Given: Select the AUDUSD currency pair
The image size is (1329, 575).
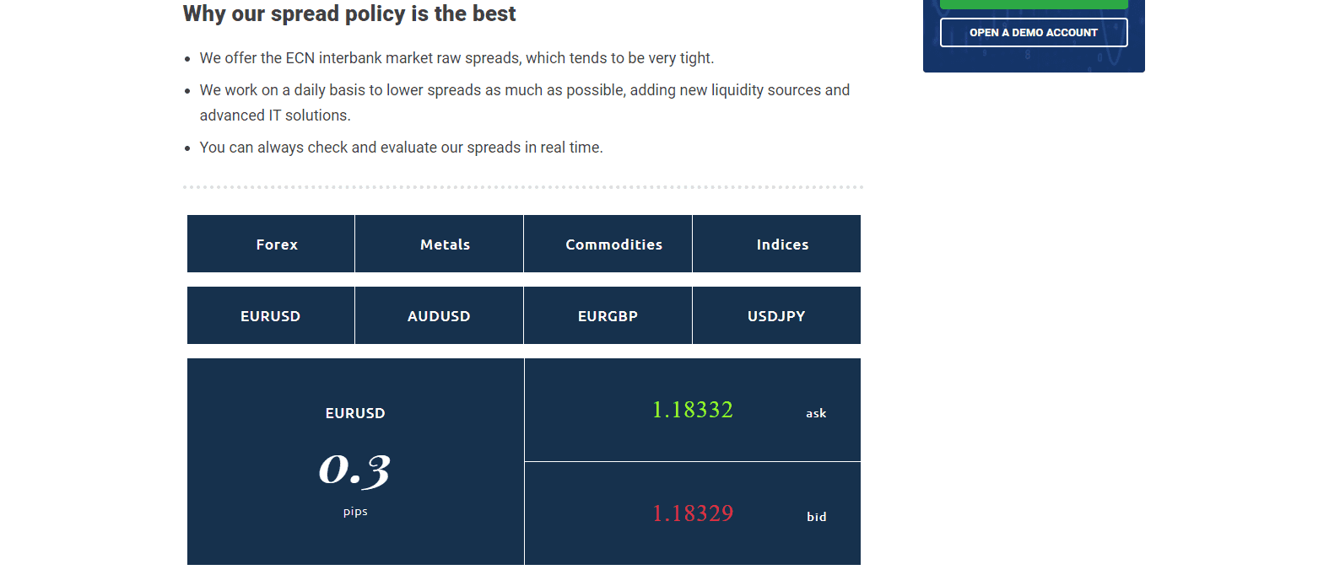Looking at the screenshot, I should click(439, 315).
